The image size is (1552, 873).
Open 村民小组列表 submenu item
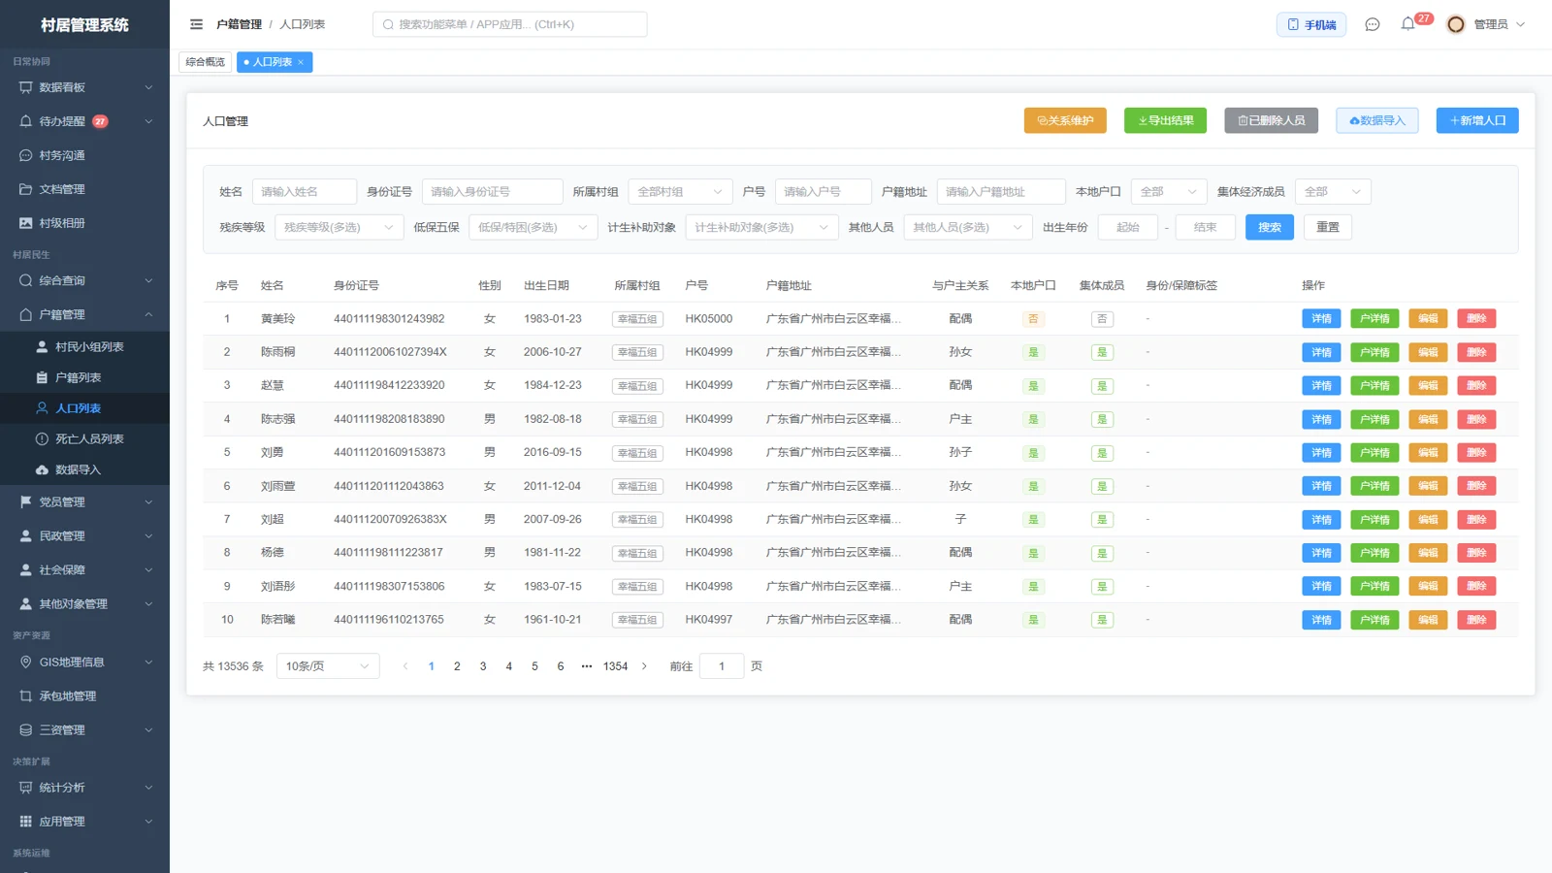click(84, 346)
